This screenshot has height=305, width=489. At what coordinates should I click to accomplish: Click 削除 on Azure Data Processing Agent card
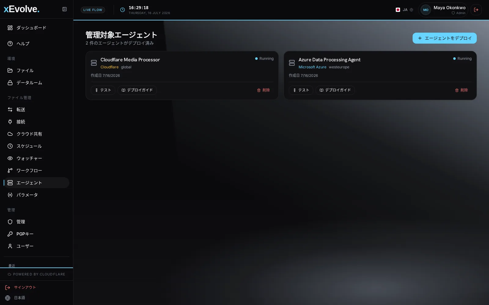point(461,90)
